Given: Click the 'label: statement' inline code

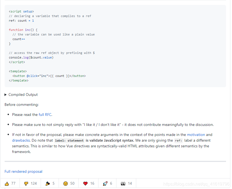Looking at the screenshot, I should (69, 141).
